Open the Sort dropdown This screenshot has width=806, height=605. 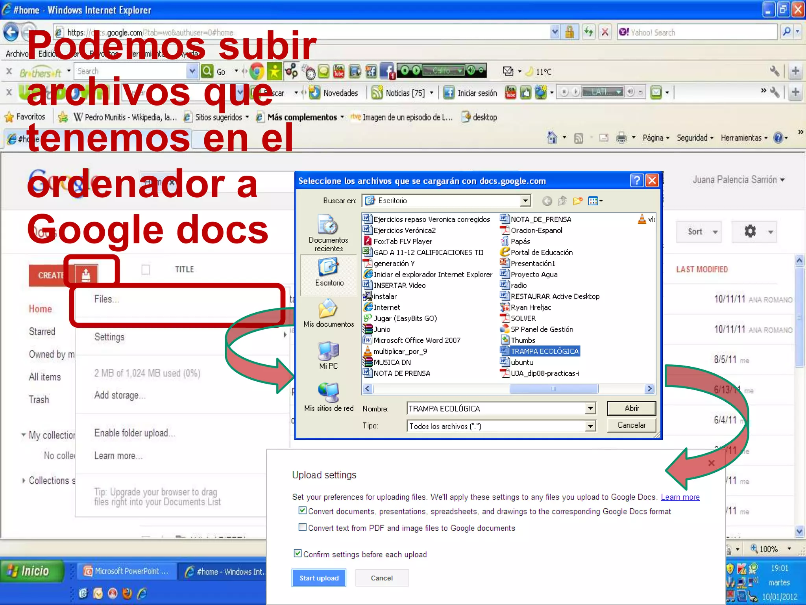click(699, 232)
